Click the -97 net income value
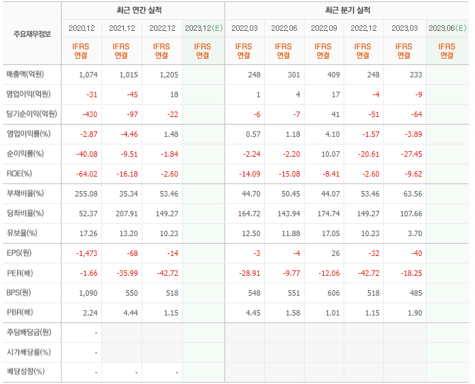 (x=132, y=114)
